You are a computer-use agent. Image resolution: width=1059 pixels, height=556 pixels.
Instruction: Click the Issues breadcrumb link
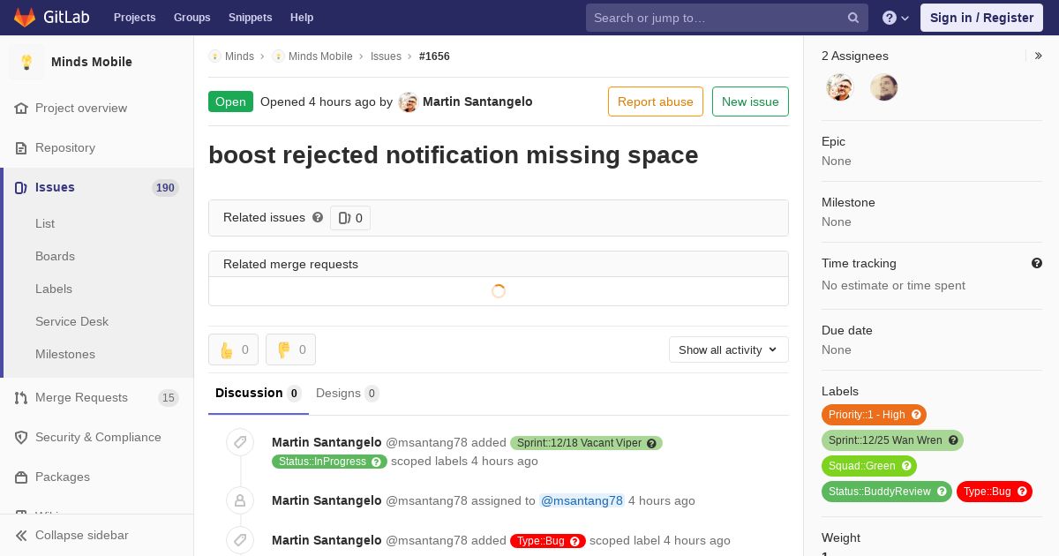pos(386,56)
